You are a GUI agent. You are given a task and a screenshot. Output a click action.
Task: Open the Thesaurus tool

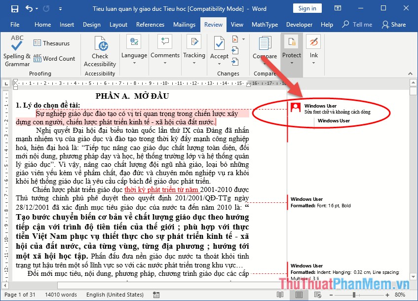[51, 43]
